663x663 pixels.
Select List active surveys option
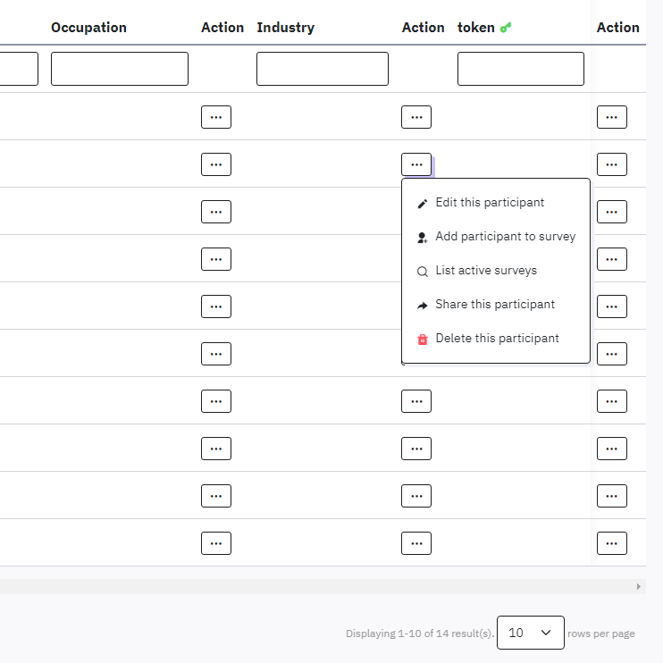(x=486, y=271)
